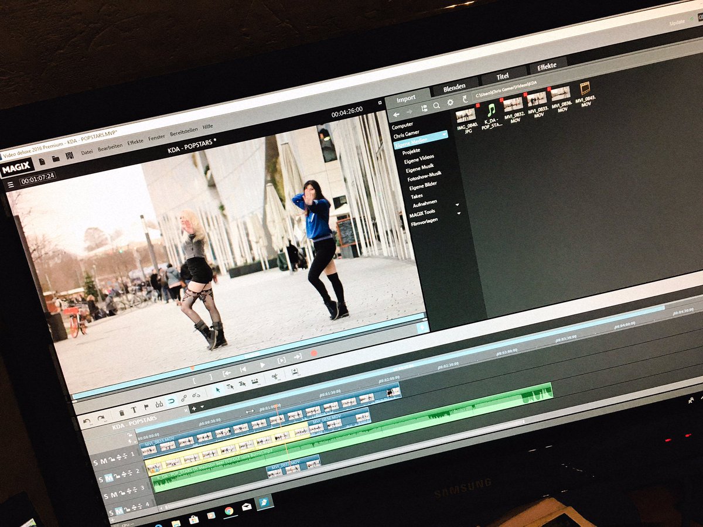The image size is (703, 527).
Task: Solo track 3
Action: tap(105, 496)
